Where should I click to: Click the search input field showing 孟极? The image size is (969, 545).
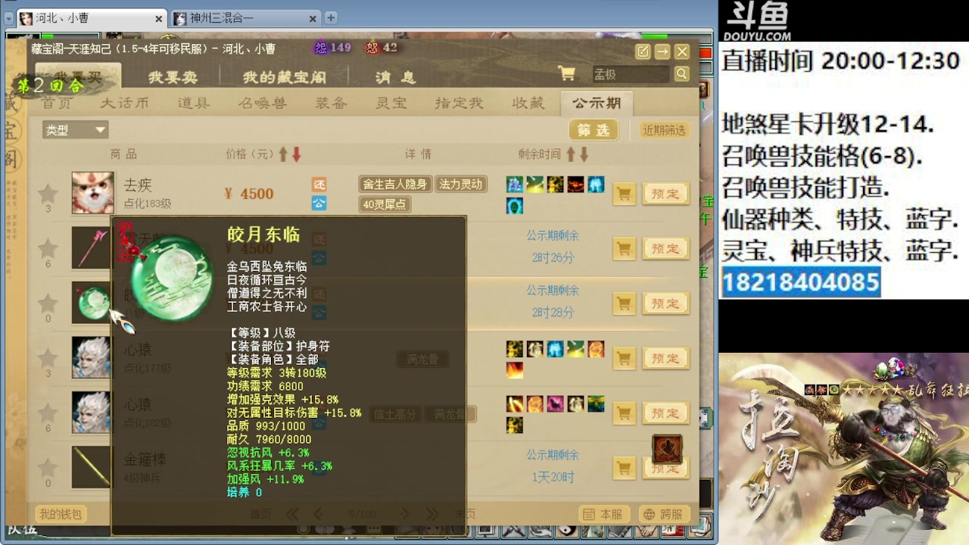pyautogui.click(x=631, y=73)
